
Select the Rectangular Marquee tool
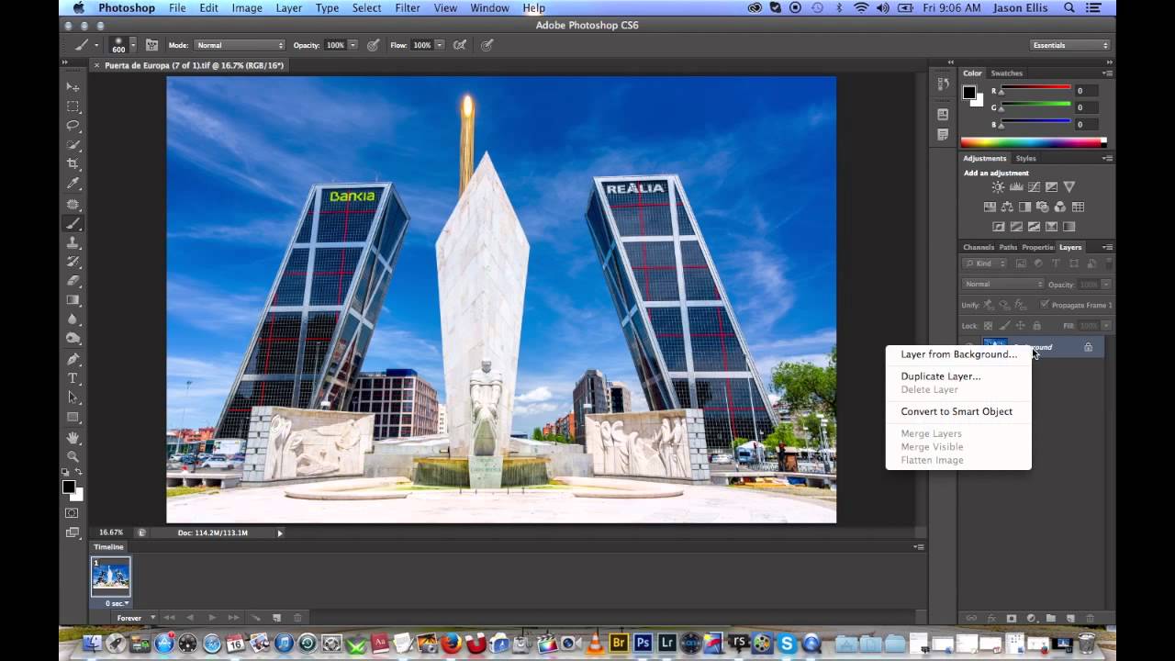click(x=73, y=106)
